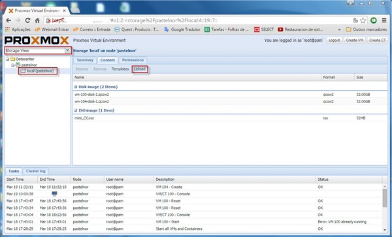Switch to the Summary tab
392x237 pixels.
pyautogui.click(x=85, y=60)
